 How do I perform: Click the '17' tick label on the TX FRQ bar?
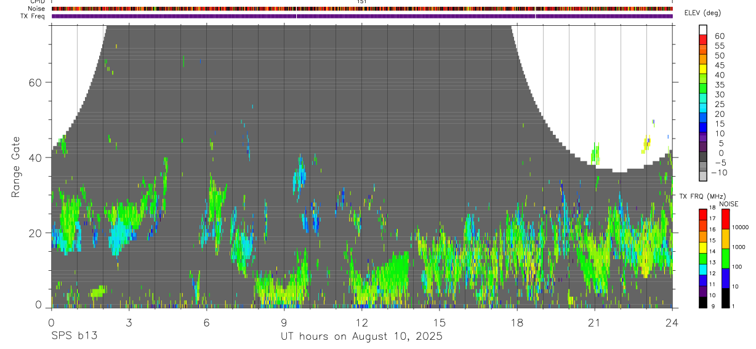click(713, 219)
